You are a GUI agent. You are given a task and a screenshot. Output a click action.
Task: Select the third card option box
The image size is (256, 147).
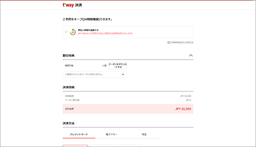(128, 146)
